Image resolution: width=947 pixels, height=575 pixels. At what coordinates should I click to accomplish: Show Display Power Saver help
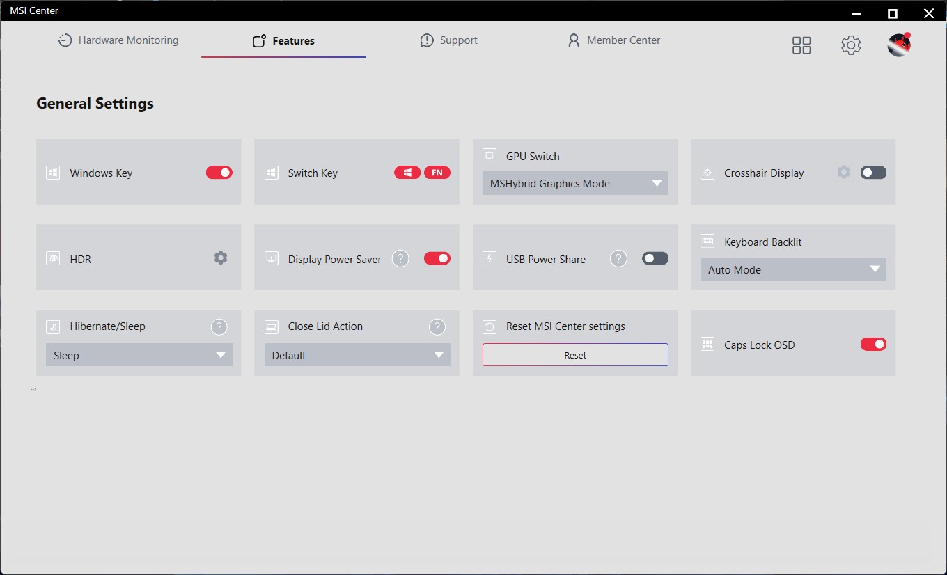click(x=400, y=259)
